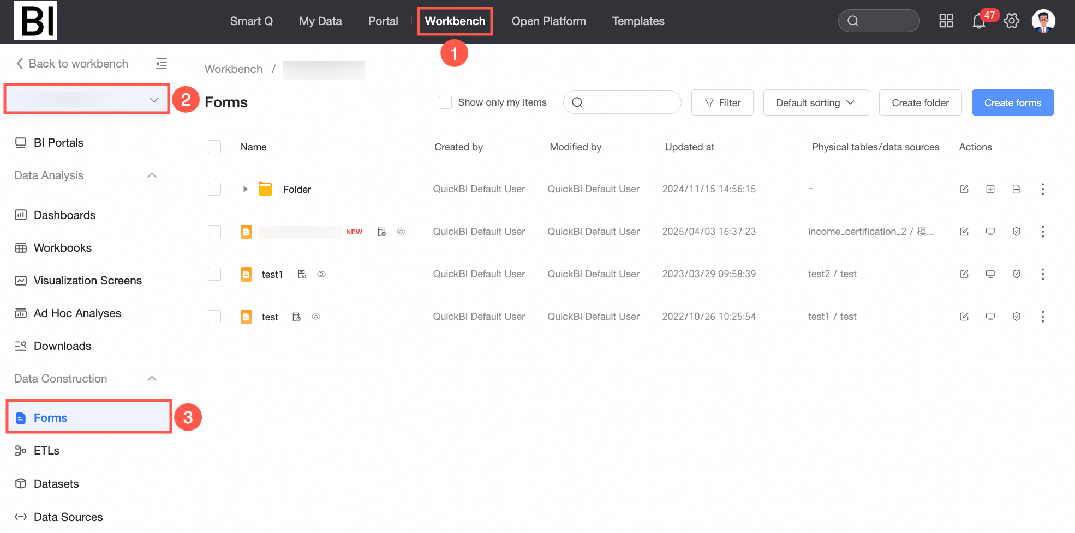Click the forms search field
The width and height of the screenshot is (1075, 533).
pos(622,102)
